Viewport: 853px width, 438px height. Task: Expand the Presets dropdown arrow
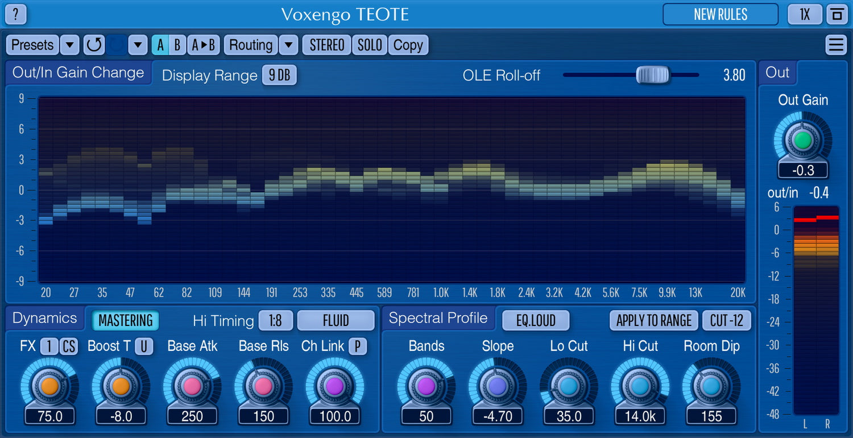tap(69, 45)
